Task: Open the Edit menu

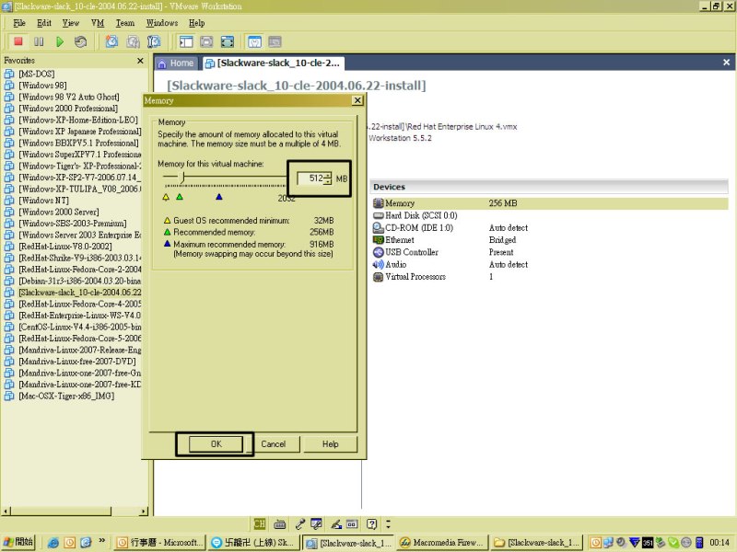Action: (x=44, y=23)
